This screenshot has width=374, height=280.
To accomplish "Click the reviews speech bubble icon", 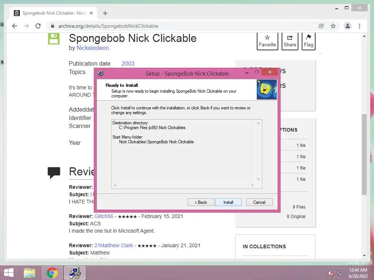I will point(54,173).
